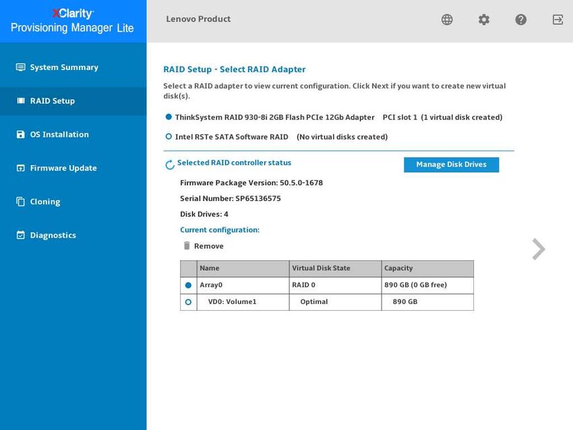Screen dimensions: 573x430
Task: Click the RAID Setup - Select RAID Adapter heading
Action: 234,69
